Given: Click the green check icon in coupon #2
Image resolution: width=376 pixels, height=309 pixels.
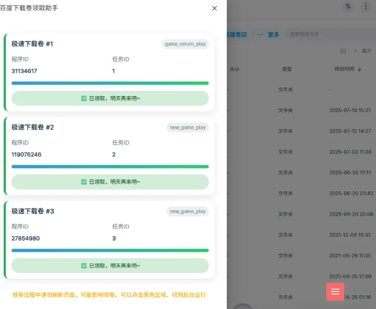Looking at the screenshot, I should pos(84,182).
